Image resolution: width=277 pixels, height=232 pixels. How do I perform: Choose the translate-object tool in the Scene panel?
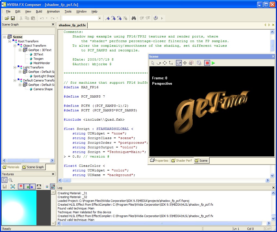pyautogui.click(x=165, y=63)
